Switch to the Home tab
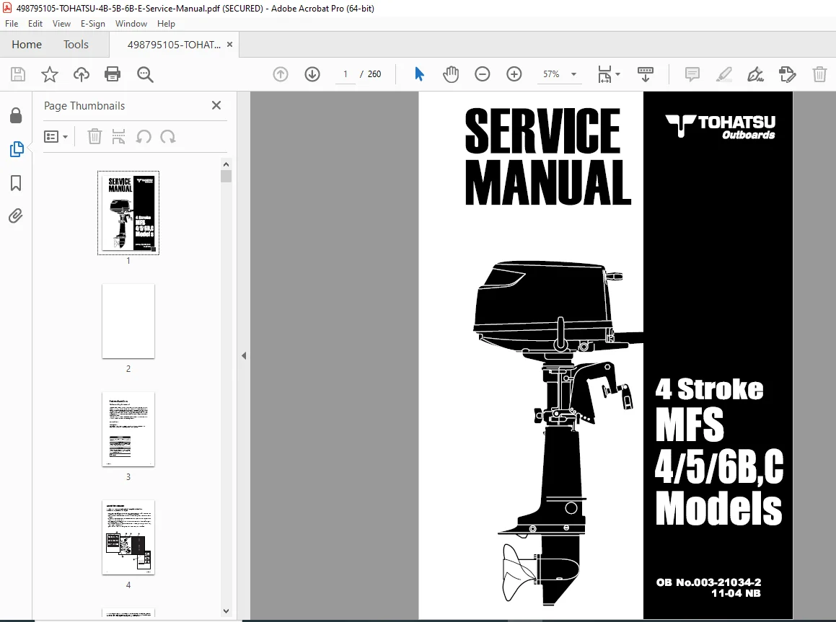 tap(27, 45)
